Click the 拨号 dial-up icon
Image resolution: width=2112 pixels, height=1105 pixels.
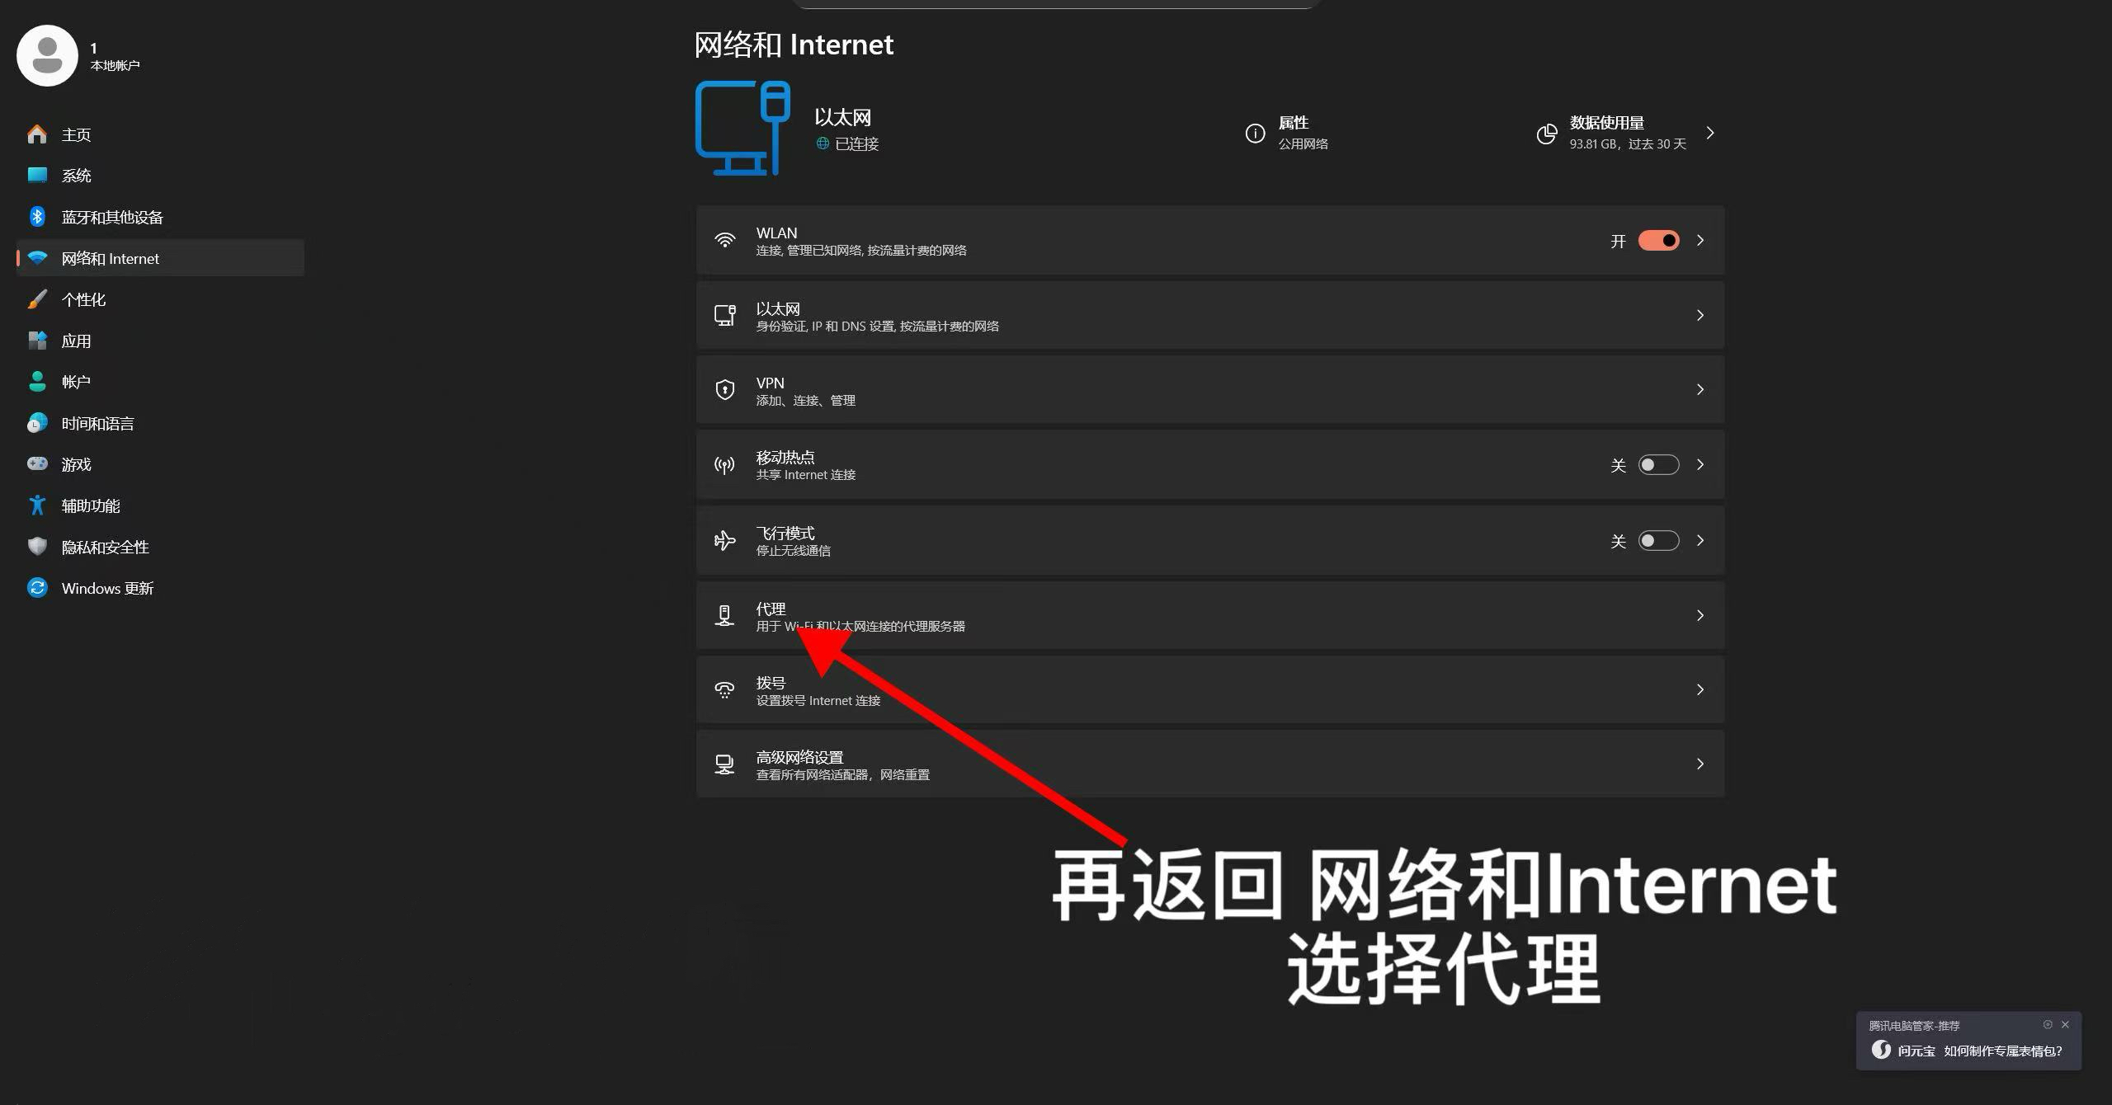click(724, 689)
